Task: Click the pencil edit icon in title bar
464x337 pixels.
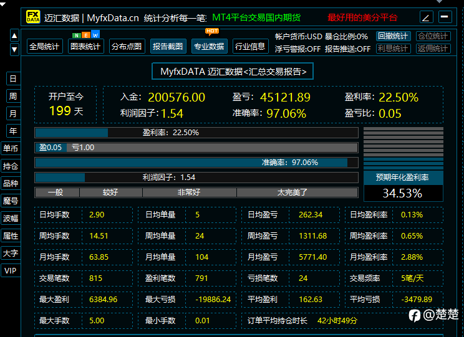Action: [x=427, y=17]
